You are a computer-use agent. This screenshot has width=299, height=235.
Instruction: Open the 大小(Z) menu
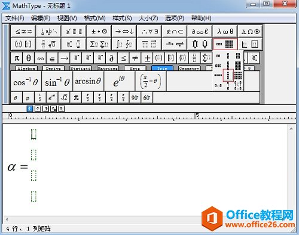coord(148,18)
